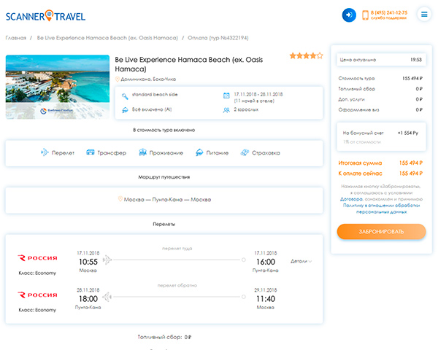Open the Договора terms link
438x350 pixels.
(x=352, y=198)
